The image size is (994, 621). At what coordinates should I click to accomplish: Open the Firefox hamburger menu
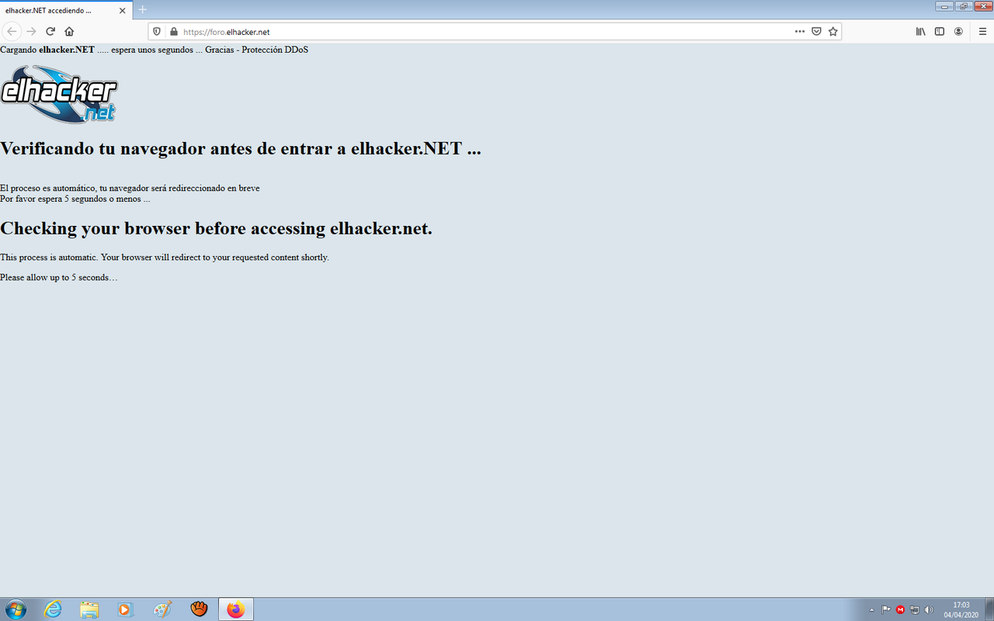point(982,32)
